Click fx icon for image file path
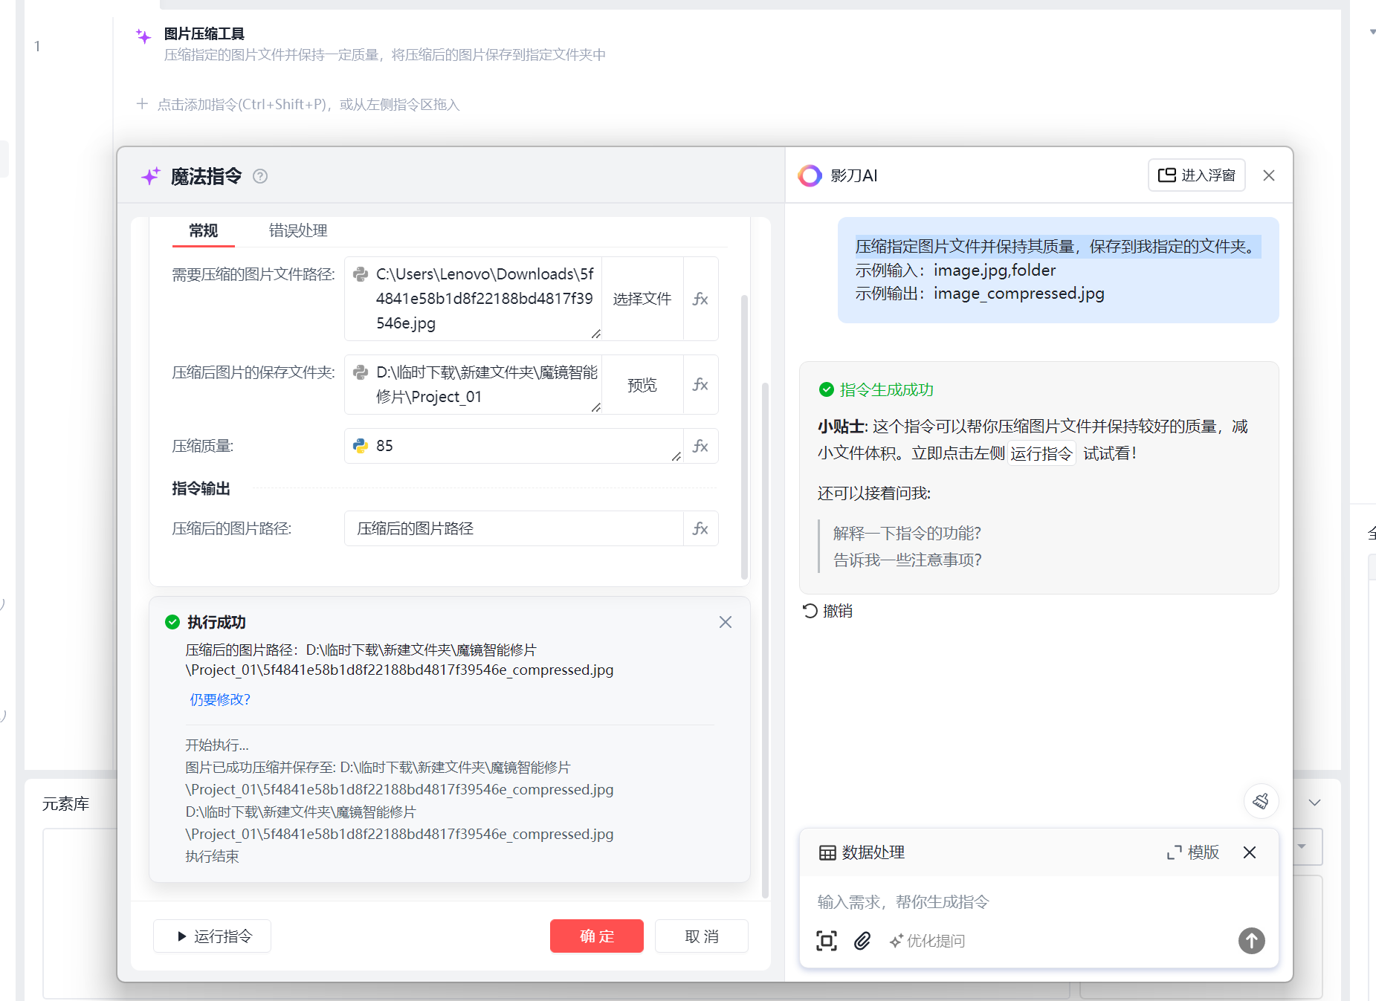The width and height of the screenshot is (1376, 1001). point(700,299)
